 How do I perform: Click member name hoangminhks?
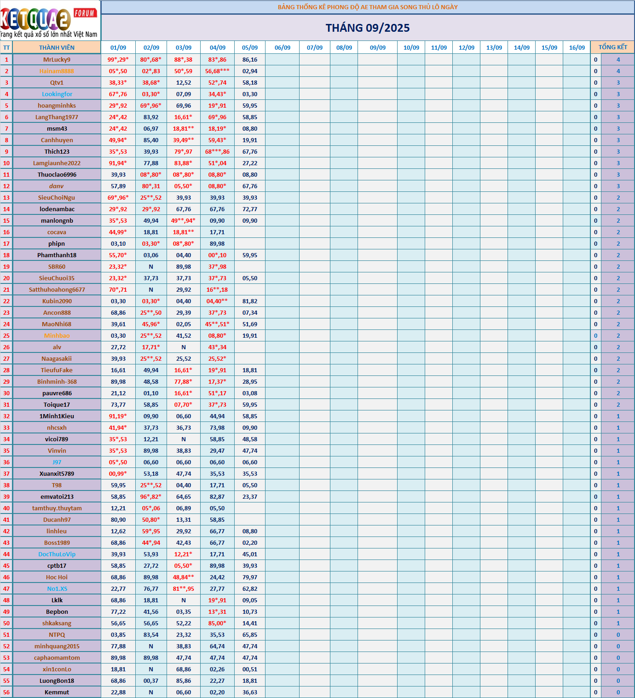[57, 105]
